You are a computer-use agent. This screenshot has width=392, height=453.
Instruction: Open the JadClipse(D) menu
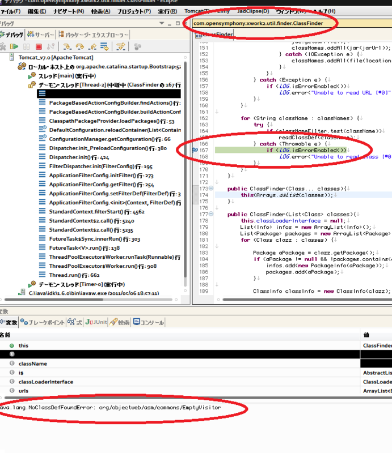click(254, 11)
